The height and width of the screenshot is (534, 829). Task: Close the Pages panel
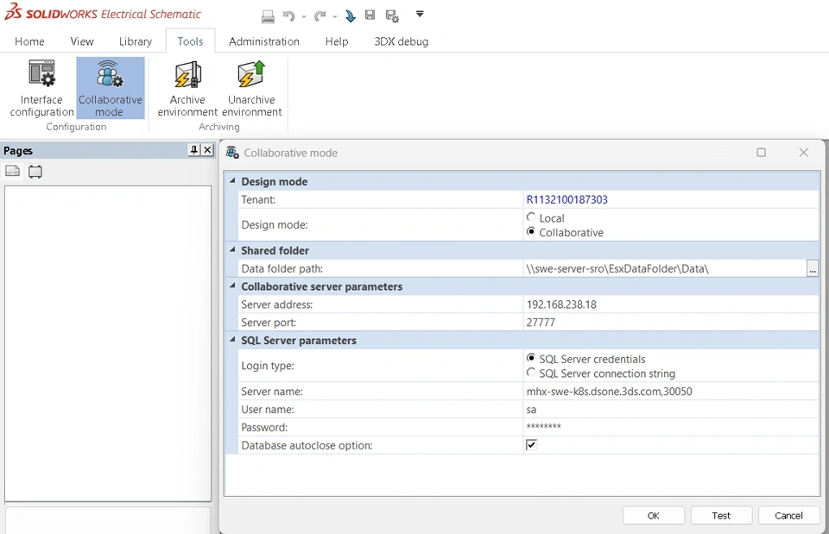(208, 150)
